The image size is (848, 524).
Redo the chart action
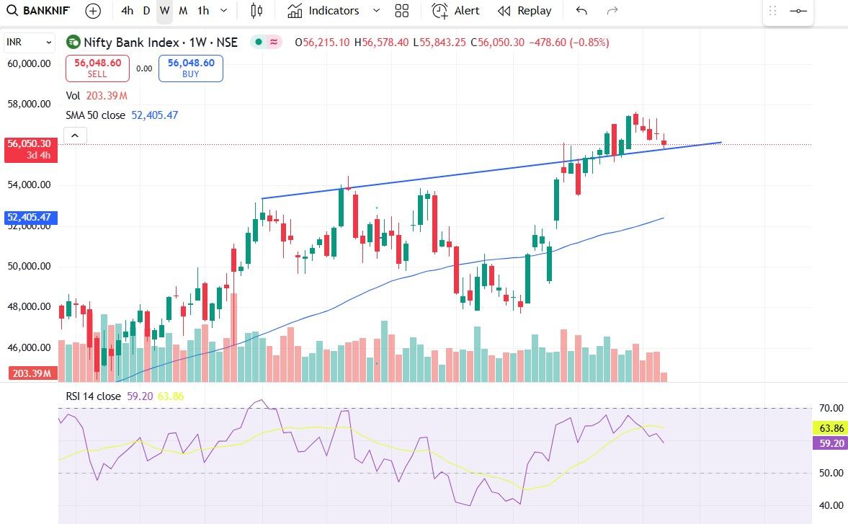612,11
